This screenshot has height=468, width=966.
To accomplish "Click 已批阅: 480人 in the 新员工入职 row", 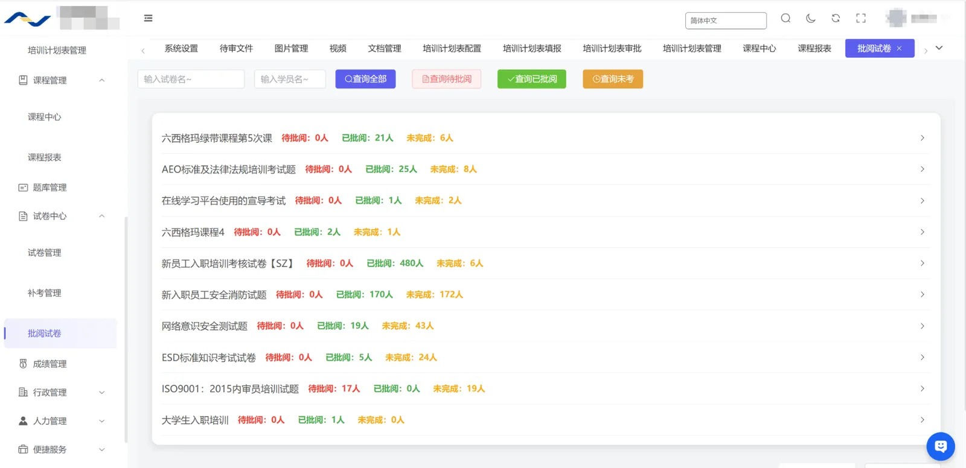I will point(395,264).
